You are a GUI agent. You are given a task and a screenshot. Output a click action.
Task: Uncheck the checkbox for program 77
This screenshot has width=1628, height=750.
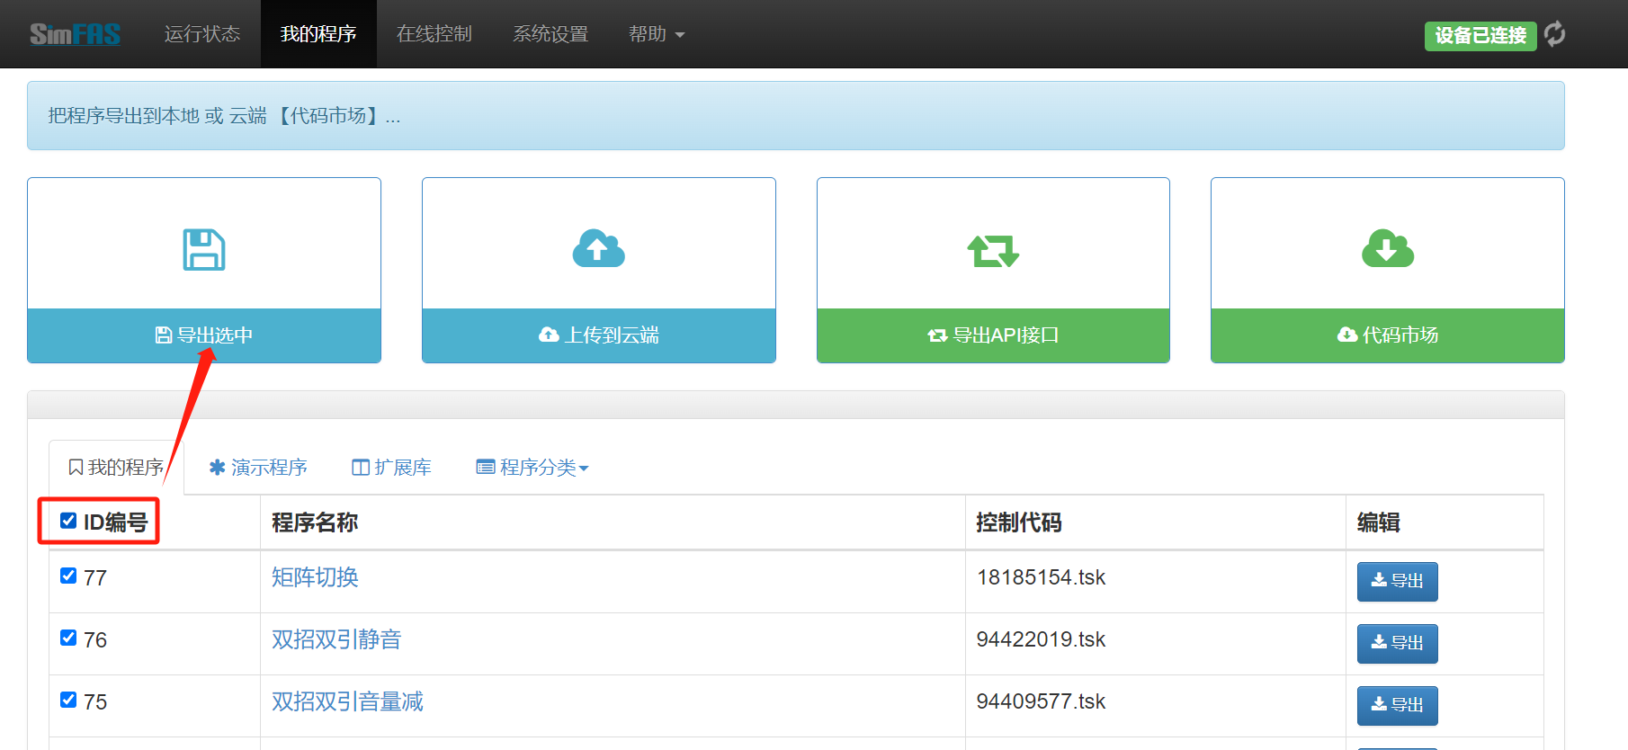68,576
